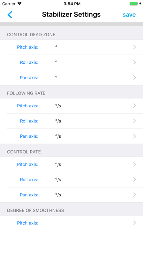Select Roll axis label under Following Rate
Image resolution: width=143 pixels, height=255 pixels.
29,121
